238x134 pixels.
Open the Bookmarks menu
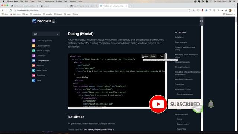[x=49, y=1]
